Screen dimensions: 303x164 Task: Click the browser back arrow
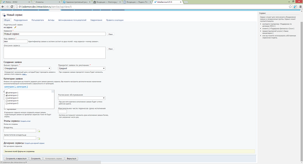click(3, 7)
